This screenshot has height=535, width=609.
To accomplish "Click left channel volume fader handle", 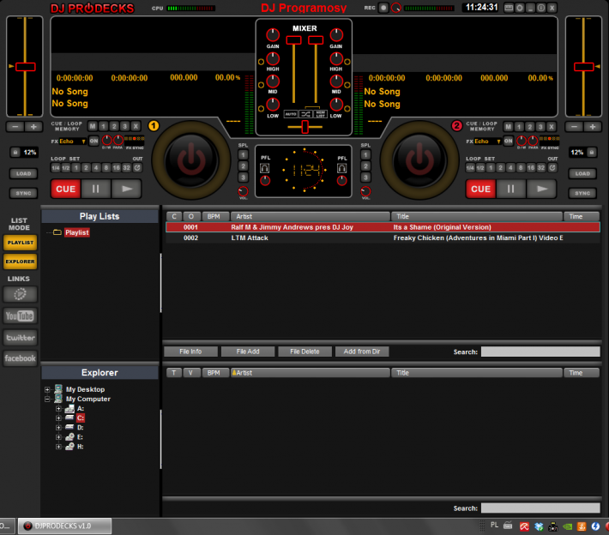I will coord(293,40).
